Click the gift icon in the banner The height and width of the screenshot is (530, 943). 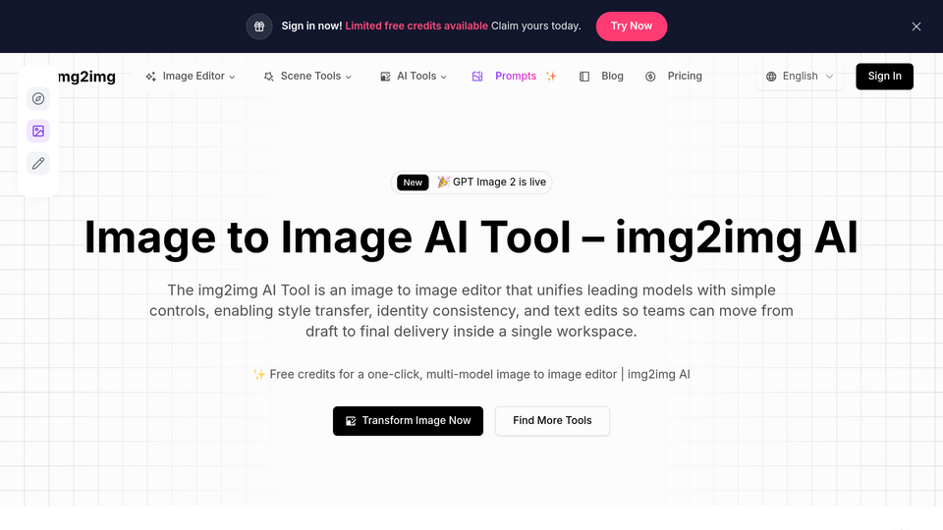click(259, 26)
